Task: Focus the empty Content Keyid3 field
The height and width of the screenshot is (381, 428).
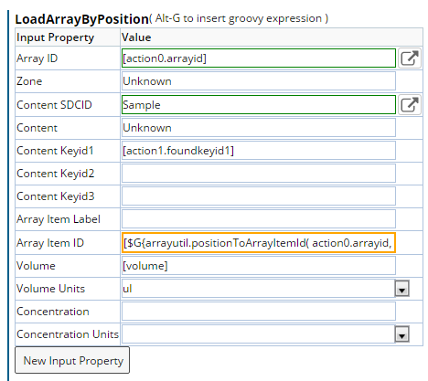Action: 259,196
